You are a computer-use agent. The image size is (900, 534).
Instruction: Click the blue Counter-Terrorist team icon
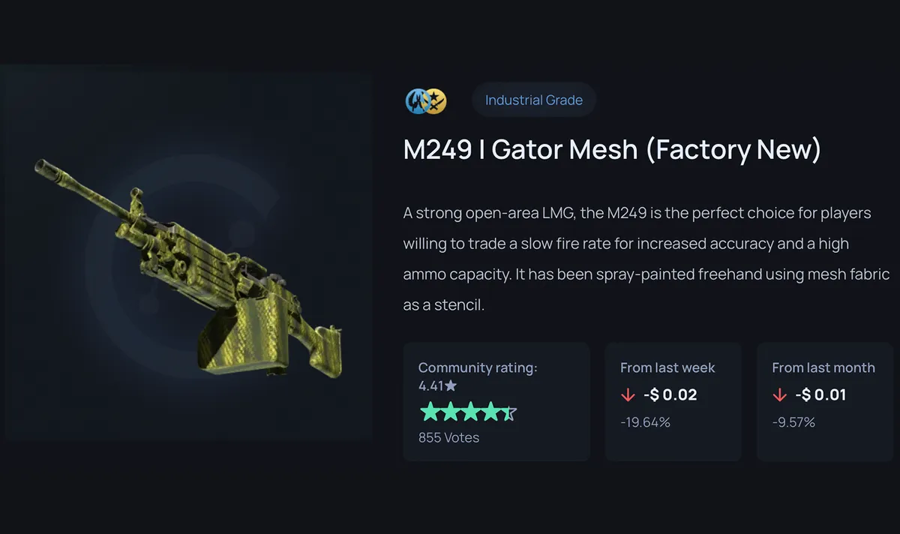(x=416, y=101)
